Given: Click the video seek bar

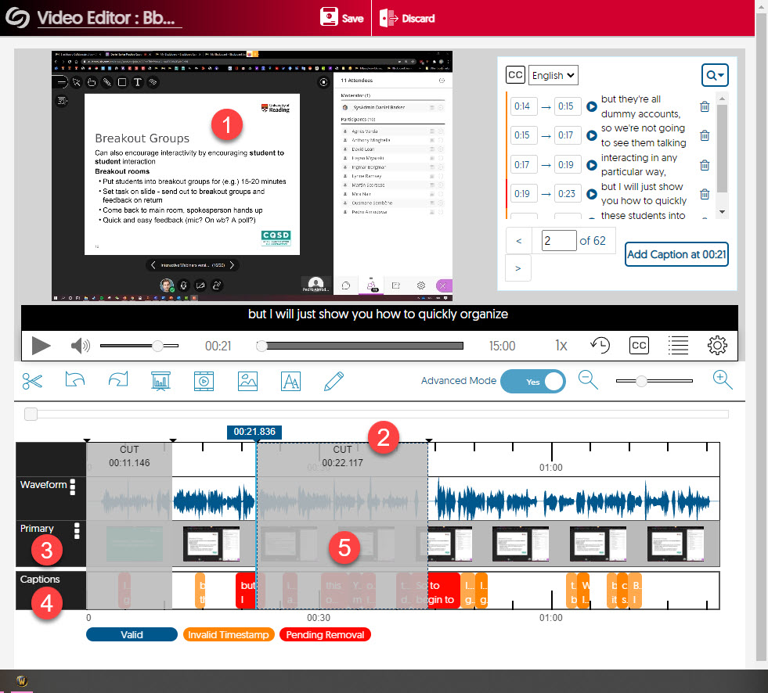Looking at the screenshot, I should tap(360, 346).
